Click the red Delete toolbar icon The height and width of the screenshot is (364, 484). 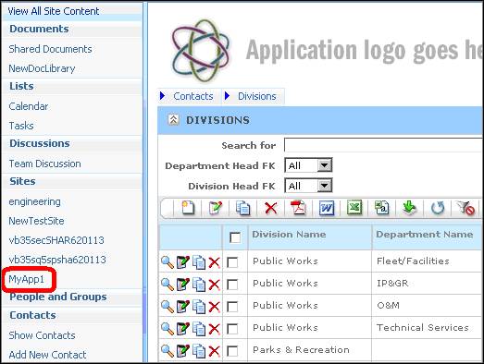pos(271,208)
